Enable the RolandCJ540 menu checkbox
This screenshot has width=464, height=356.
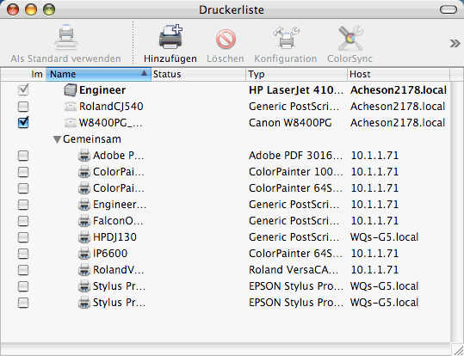pos(23,107)
